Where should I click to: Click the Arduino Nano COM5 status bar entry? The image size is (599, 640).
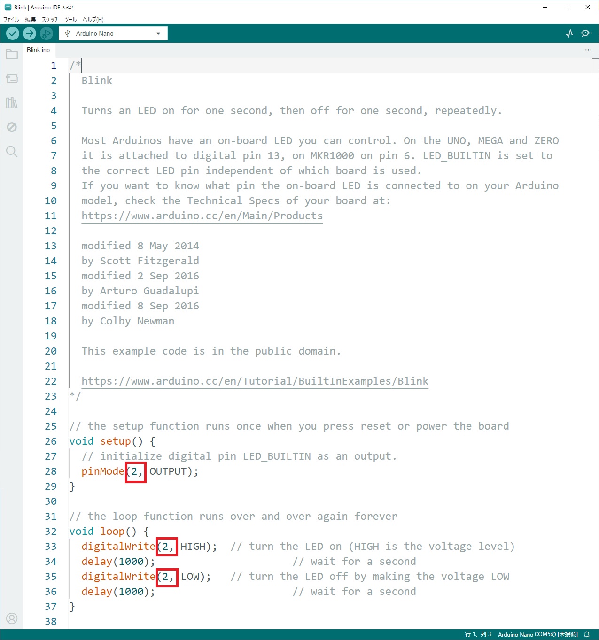point(538,634)
